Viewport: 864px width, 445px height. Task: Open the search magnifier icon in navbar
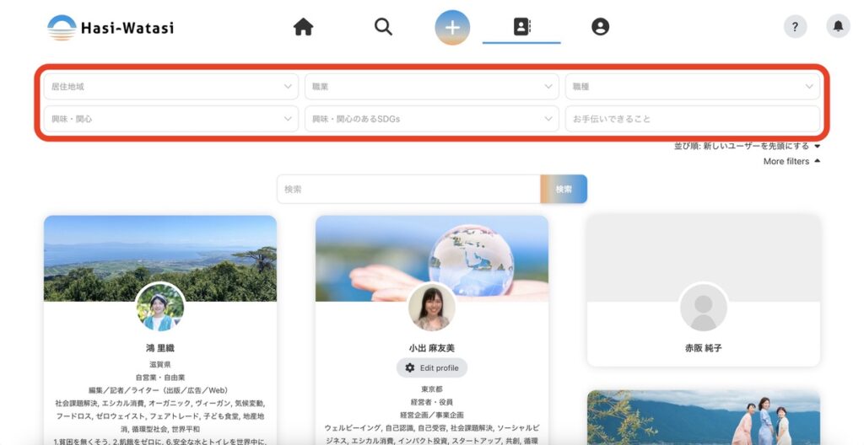point(383,27)
